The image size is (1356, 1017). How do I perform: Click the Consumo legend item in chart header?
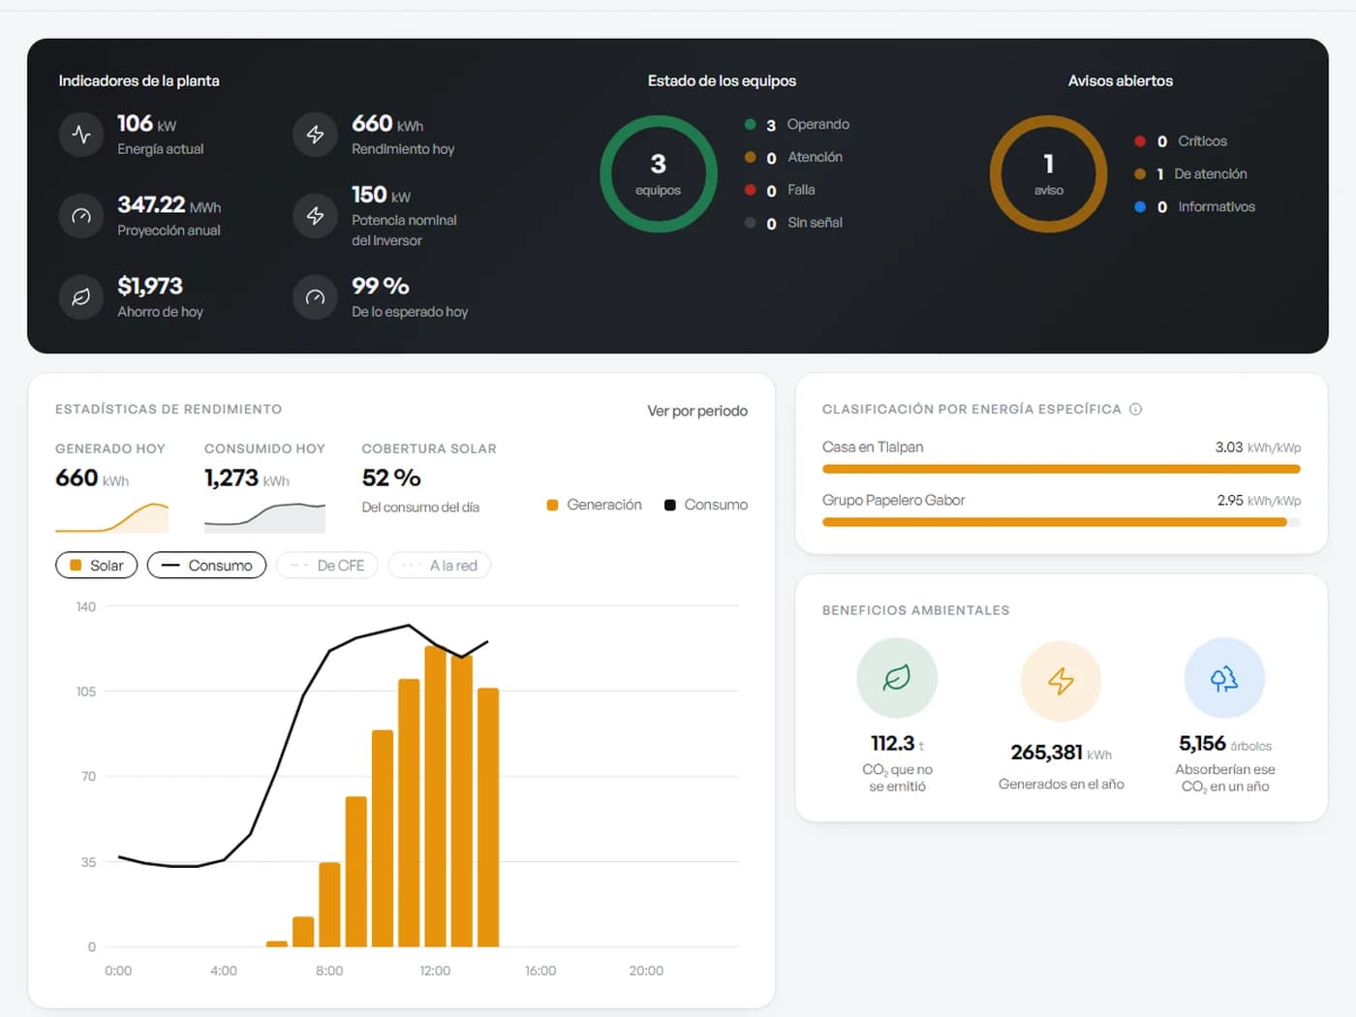click(x=706, y=505)
